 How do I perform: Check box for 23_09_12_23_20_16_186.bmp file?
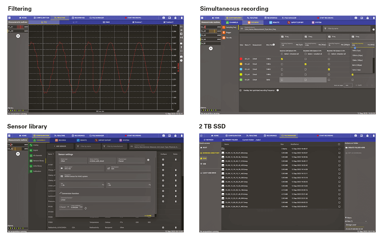pos(339,190)
